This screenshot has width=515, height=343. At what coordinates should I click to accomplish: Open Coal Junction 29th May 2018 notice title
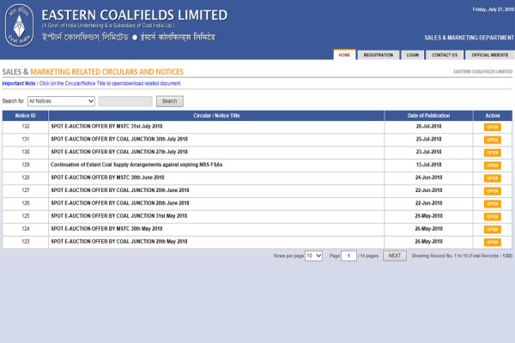click(x=119, y=242)
